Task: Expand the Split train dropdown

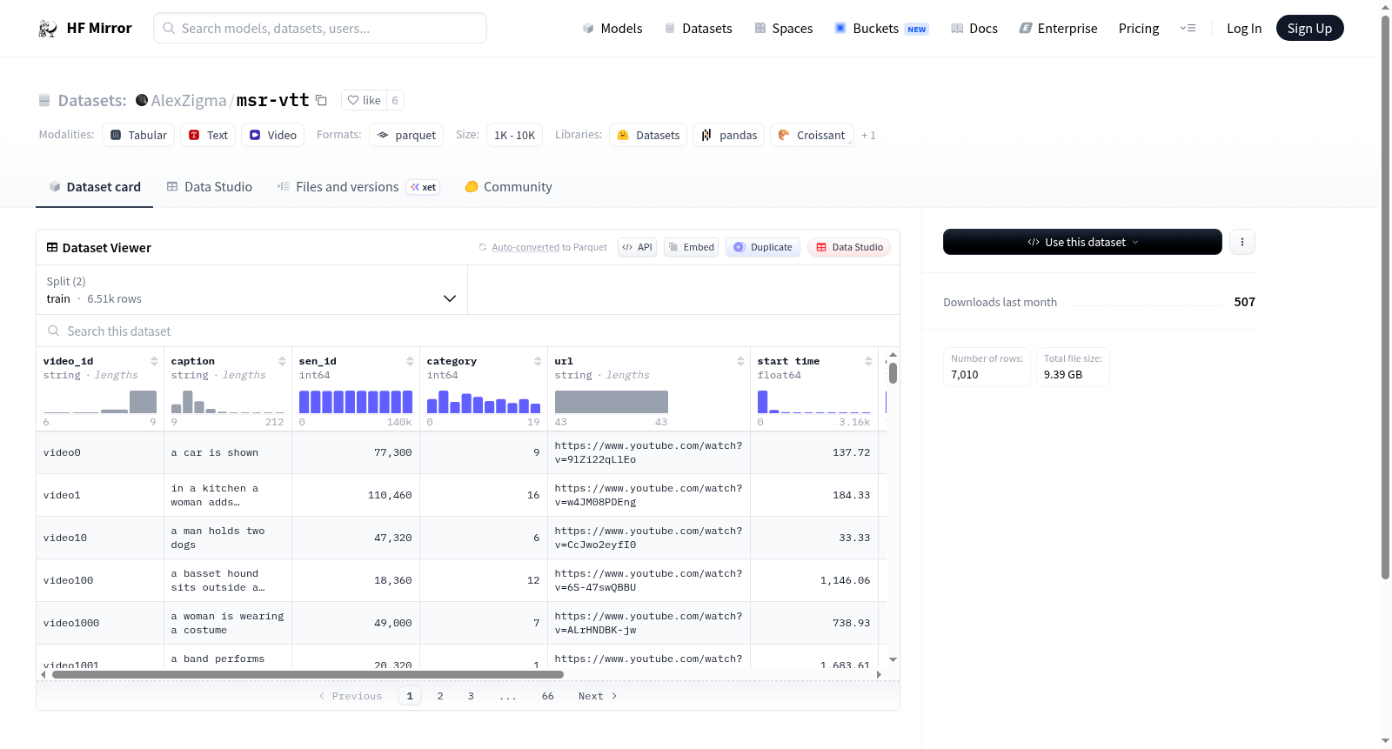Action: 251,290
